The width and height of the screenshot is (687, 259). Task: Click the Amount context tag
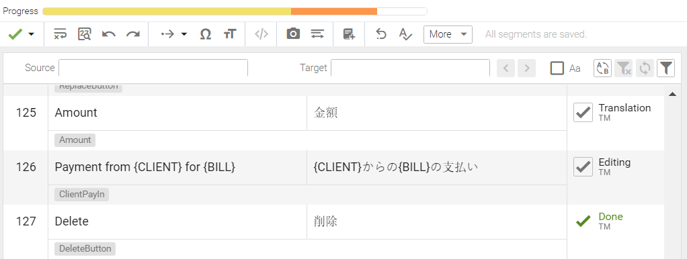[x=75, y=140]
